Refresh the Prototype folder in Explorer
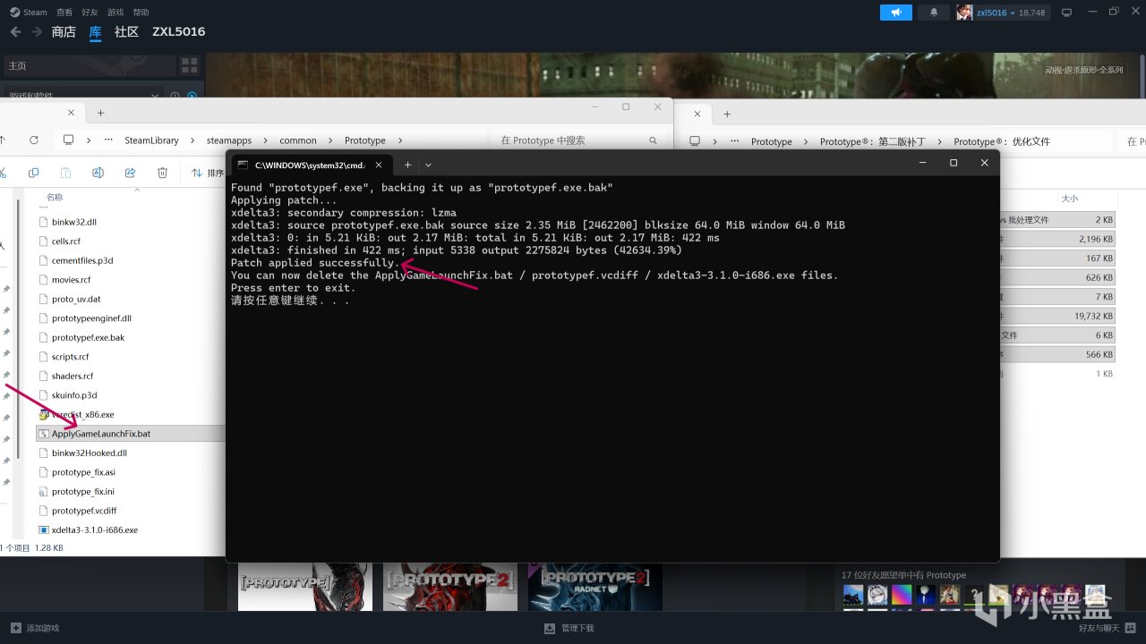 tap(34, 140)
